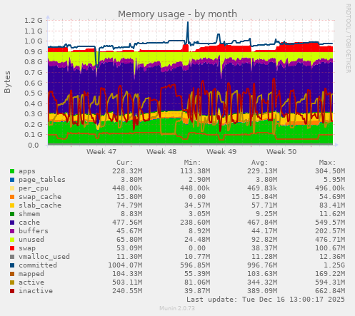
Task: Click the buffers min value 8.92M
Action: (x=197, y=231)
